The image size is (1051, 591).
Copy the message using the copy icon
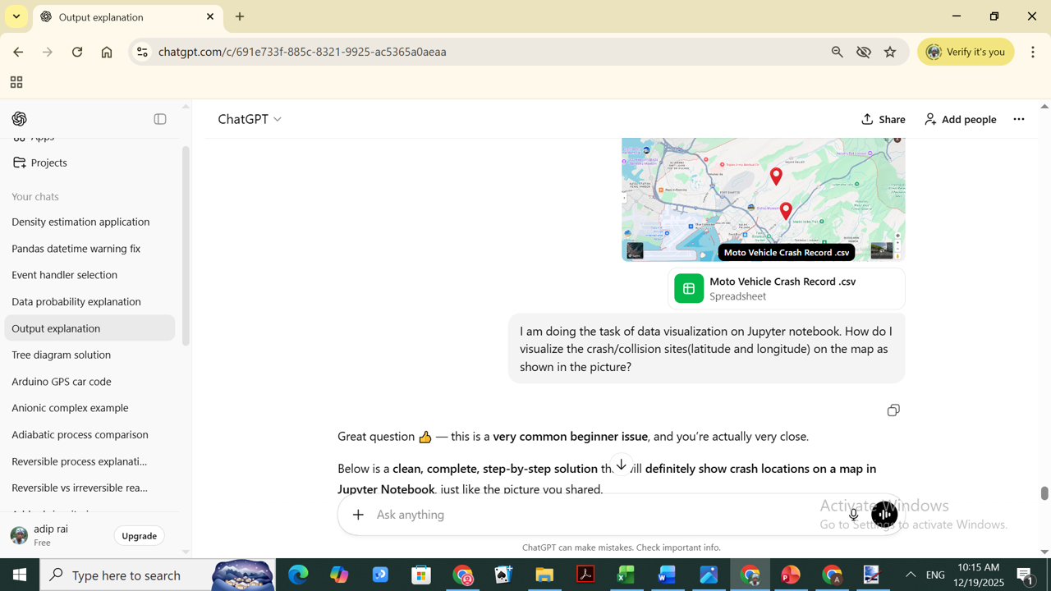[x=893, y=410]
